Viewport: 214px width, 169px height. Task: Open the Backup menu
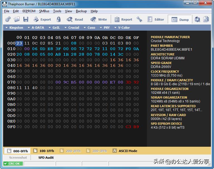point(81,11)
